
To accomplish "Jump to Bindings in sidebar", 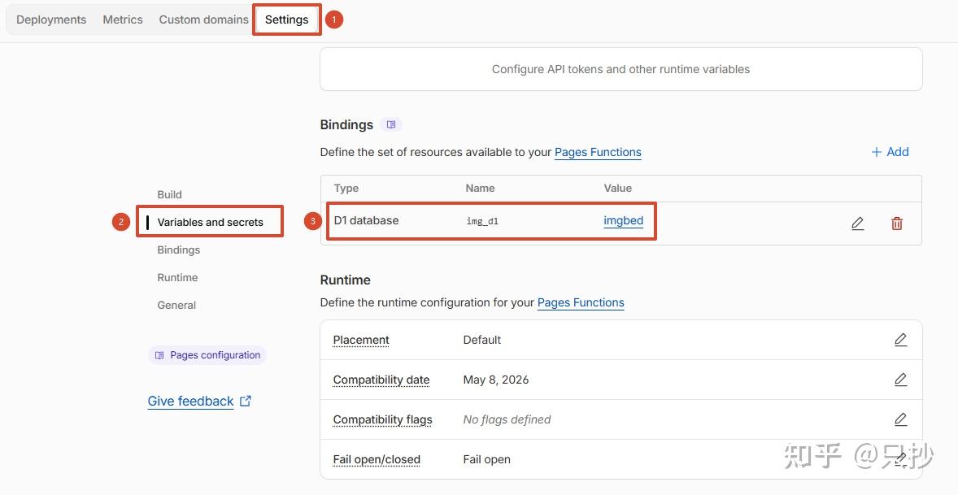I will tap(178, 250).
